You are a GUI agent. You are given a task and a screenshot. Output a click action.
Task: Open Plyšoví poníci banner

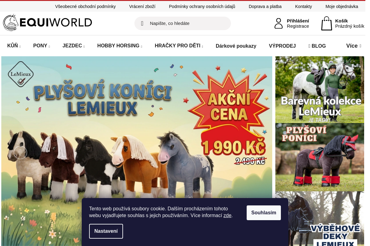319,157
